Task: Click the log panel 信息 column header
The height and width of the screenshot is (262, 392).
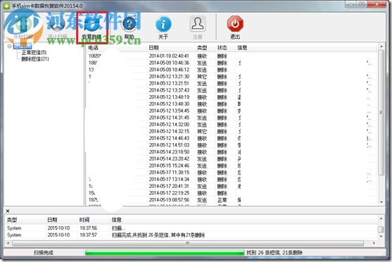Action: click(244, 220)
